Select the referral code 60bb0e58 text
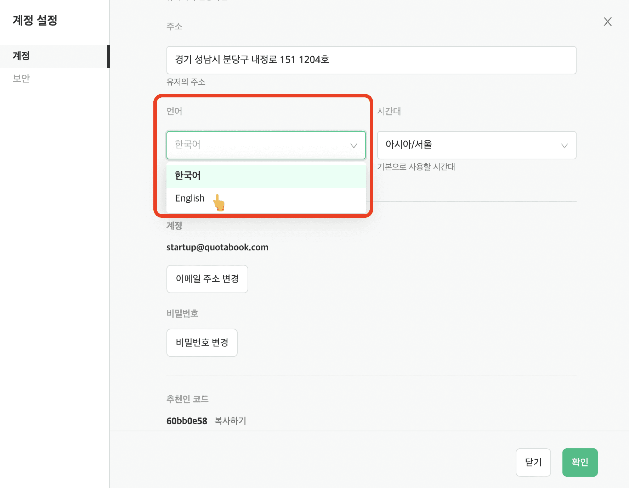This screenshot has width=629, height=488. 187,421
